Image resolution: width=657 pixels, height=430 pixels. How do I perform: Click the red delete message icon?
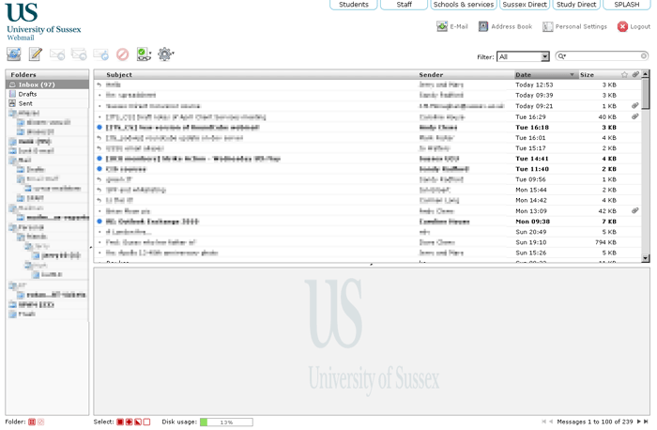point(122,54)
